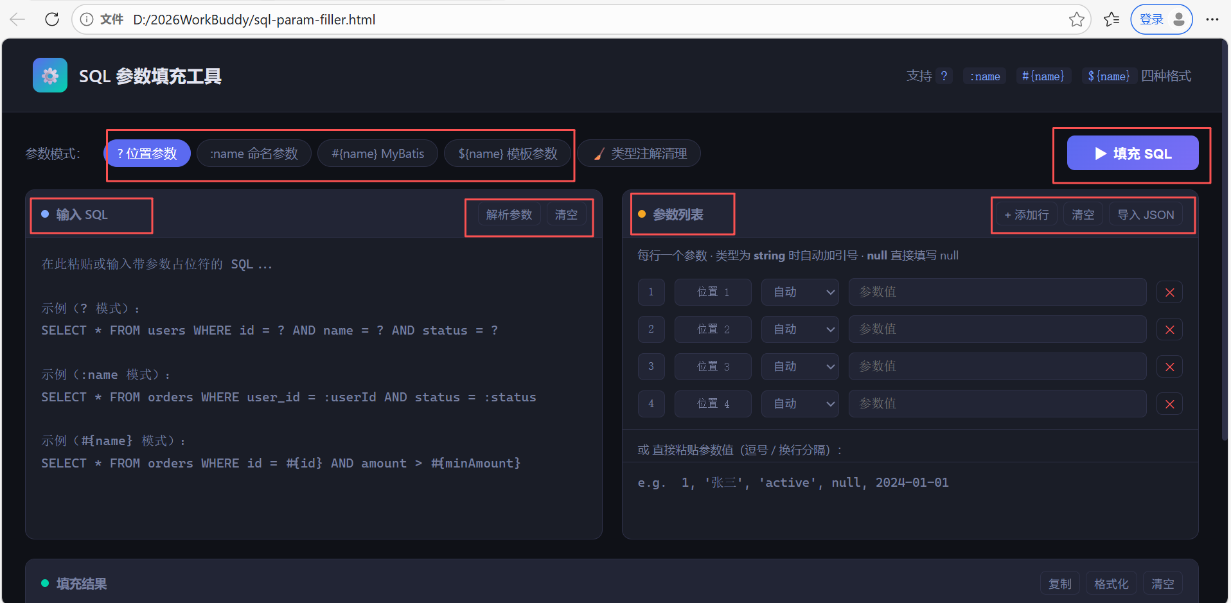Click the 位置 1 name field
Viewport: 1231px width, 603px height.
pos(713,292)
